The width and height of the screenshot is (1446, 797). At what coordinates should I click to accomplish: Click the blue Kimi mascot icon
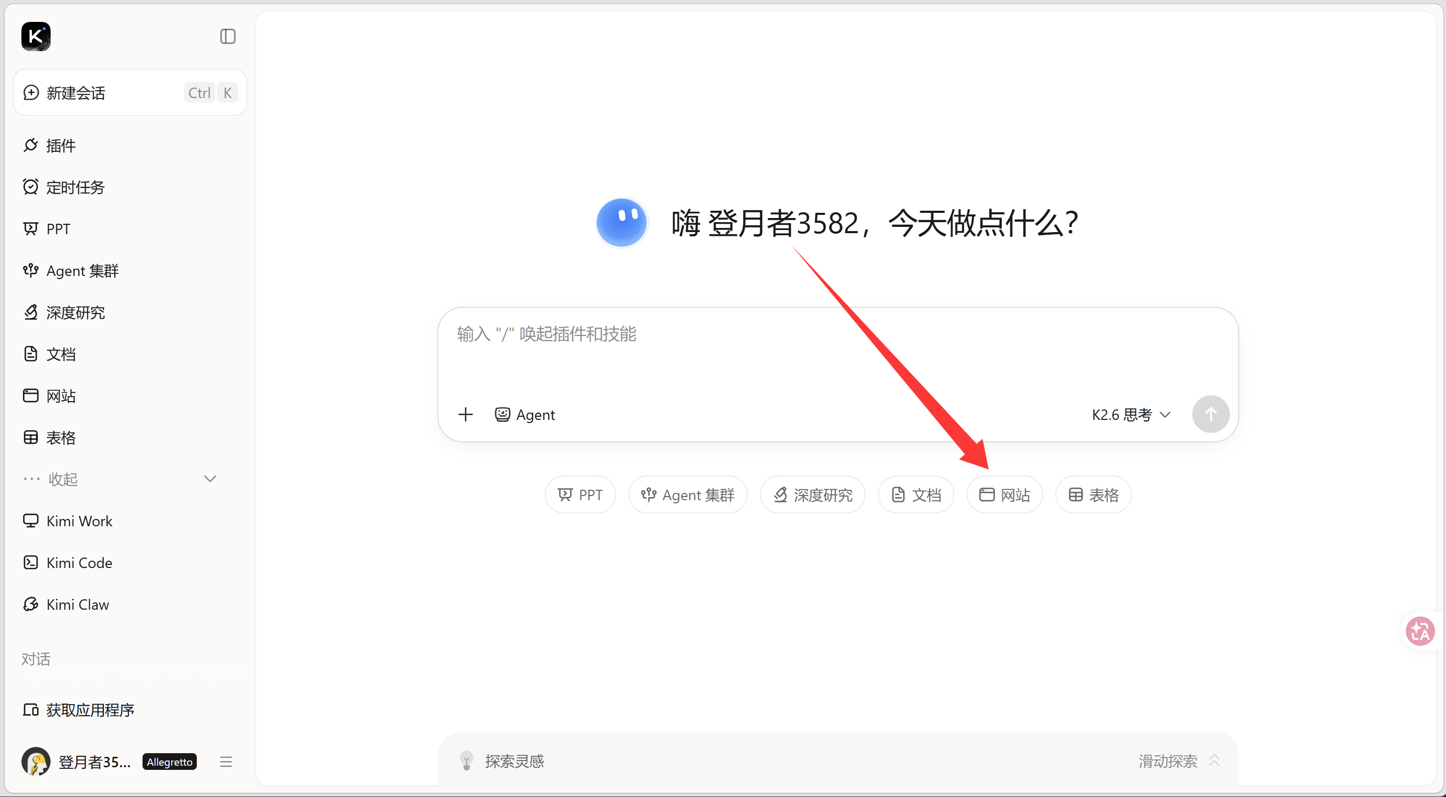[621, 223]
